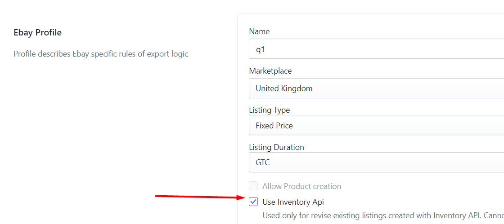Uncheck the Use Inventory Api checkbox

253,202
